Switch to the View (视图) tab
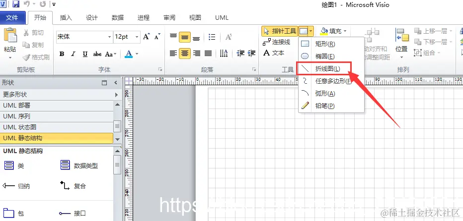The width and height of the screenshot is (463, 221). [195, 18]
